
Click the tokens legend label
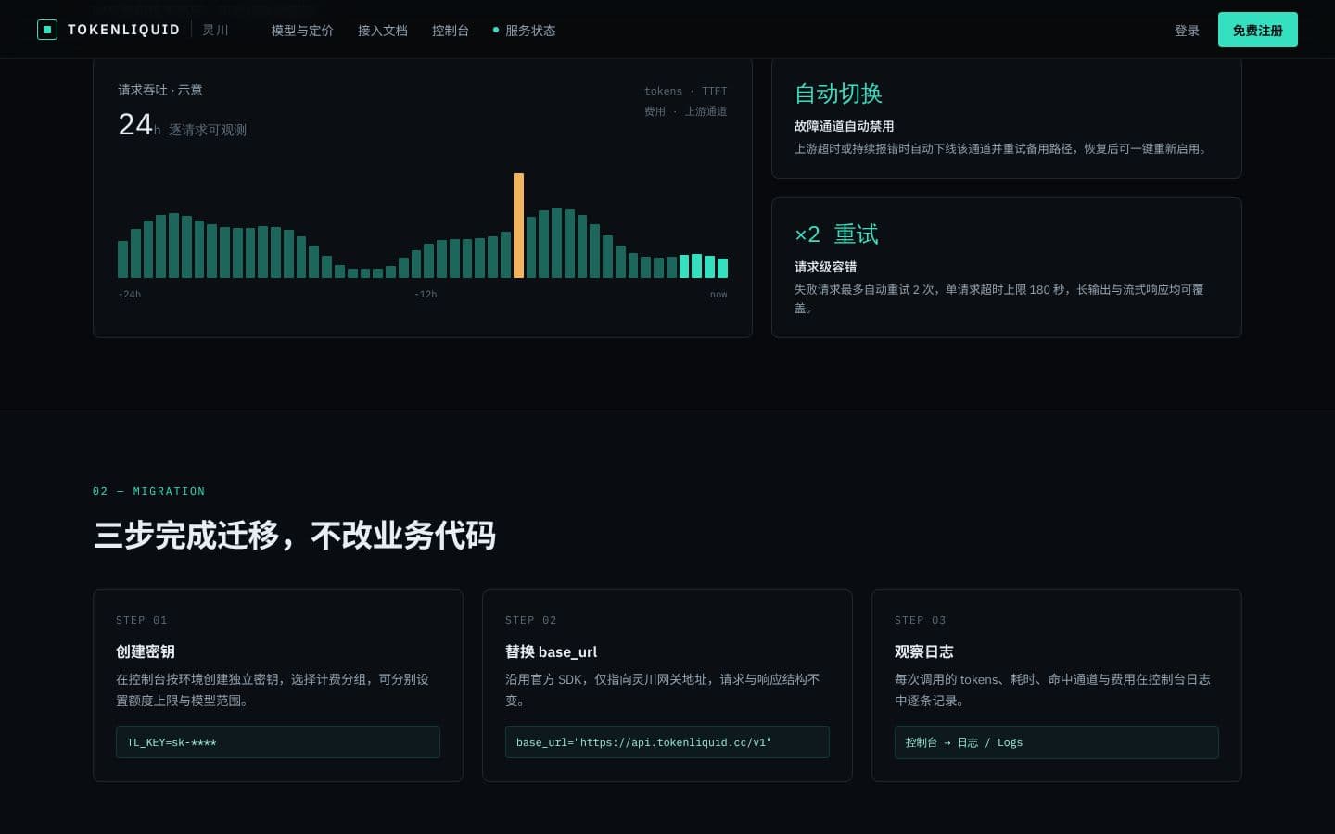[x=663, y=91]
